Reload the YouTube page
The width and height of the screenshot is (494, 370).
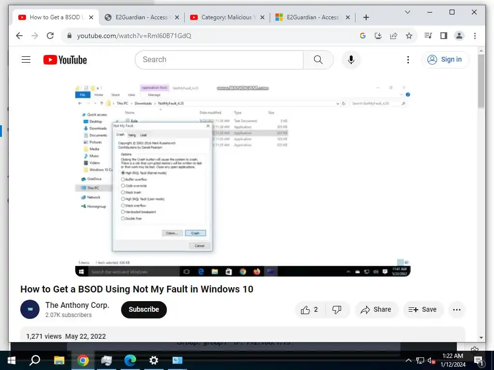tap(50, 36)
